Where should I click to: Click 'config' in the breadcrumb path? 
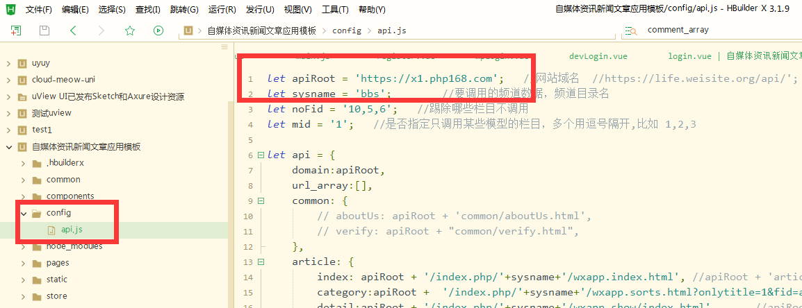(346, 31)
